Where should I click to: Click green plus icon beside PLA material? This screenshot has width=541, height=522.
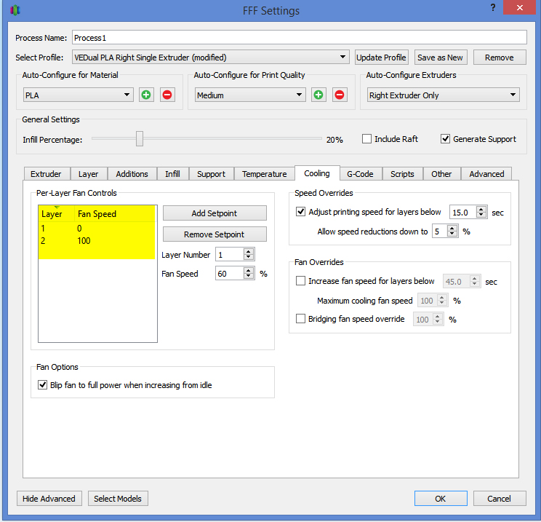click(x=146, y=95)
